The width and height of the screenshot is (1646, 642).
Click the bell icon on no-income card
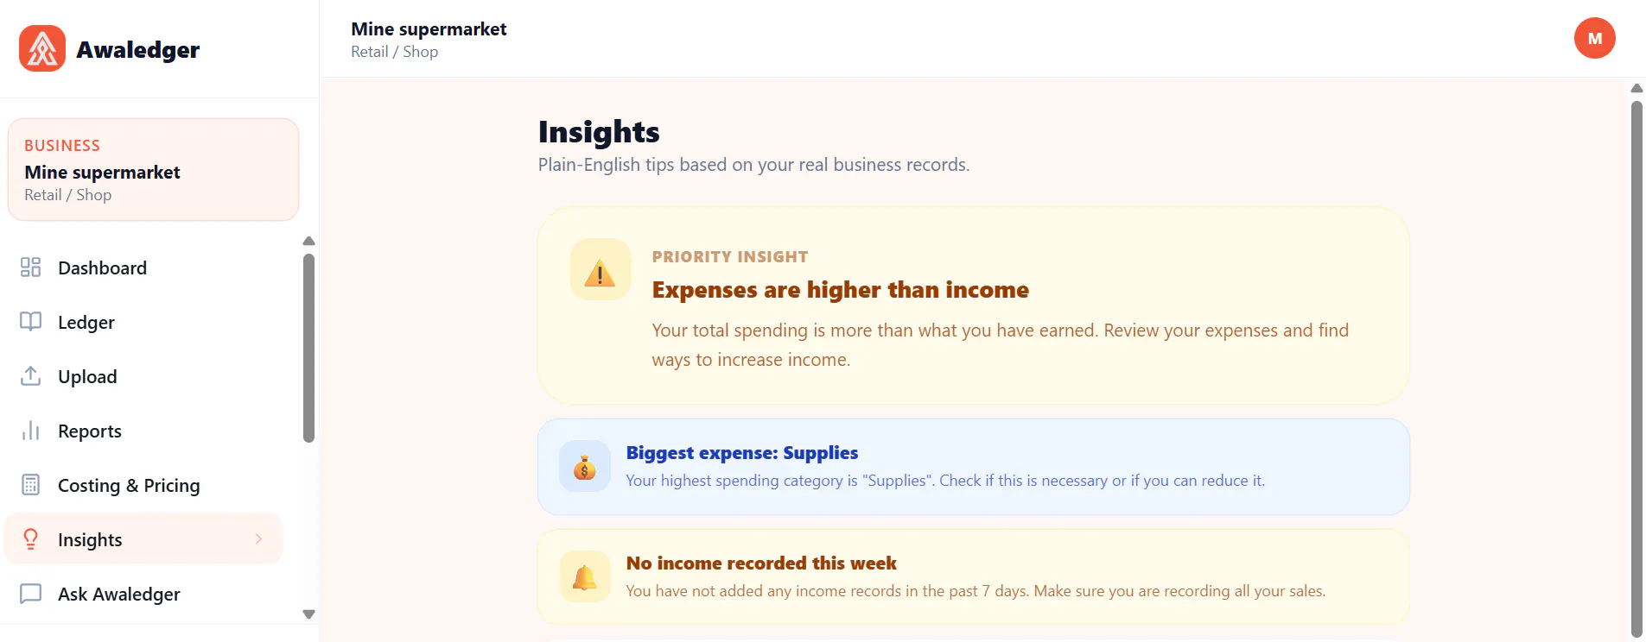tap(585, 576)
